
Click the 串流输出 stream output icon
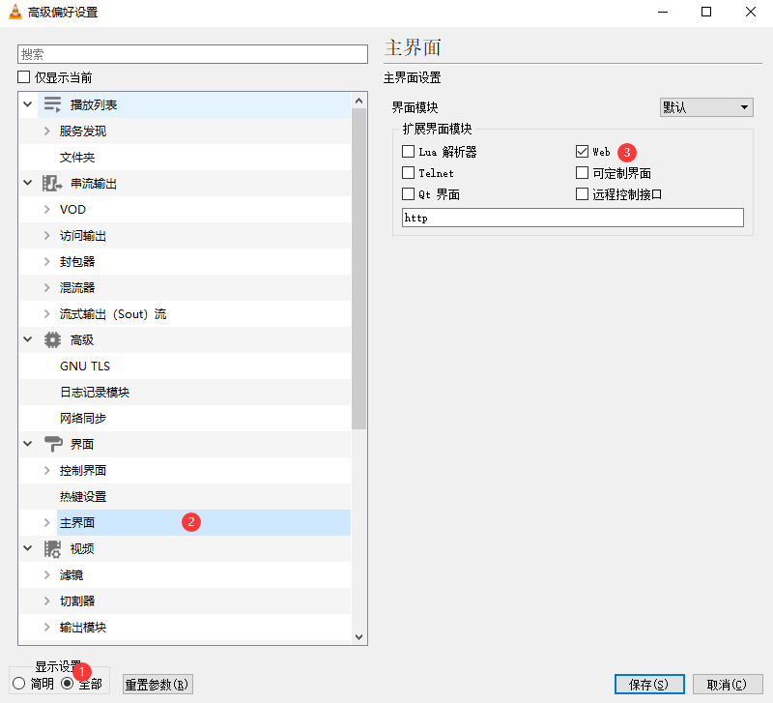tap(52, 183)
